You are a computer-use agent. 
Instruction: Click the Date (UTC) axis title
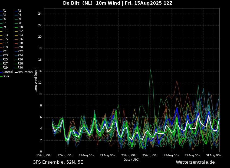(132, 160)
